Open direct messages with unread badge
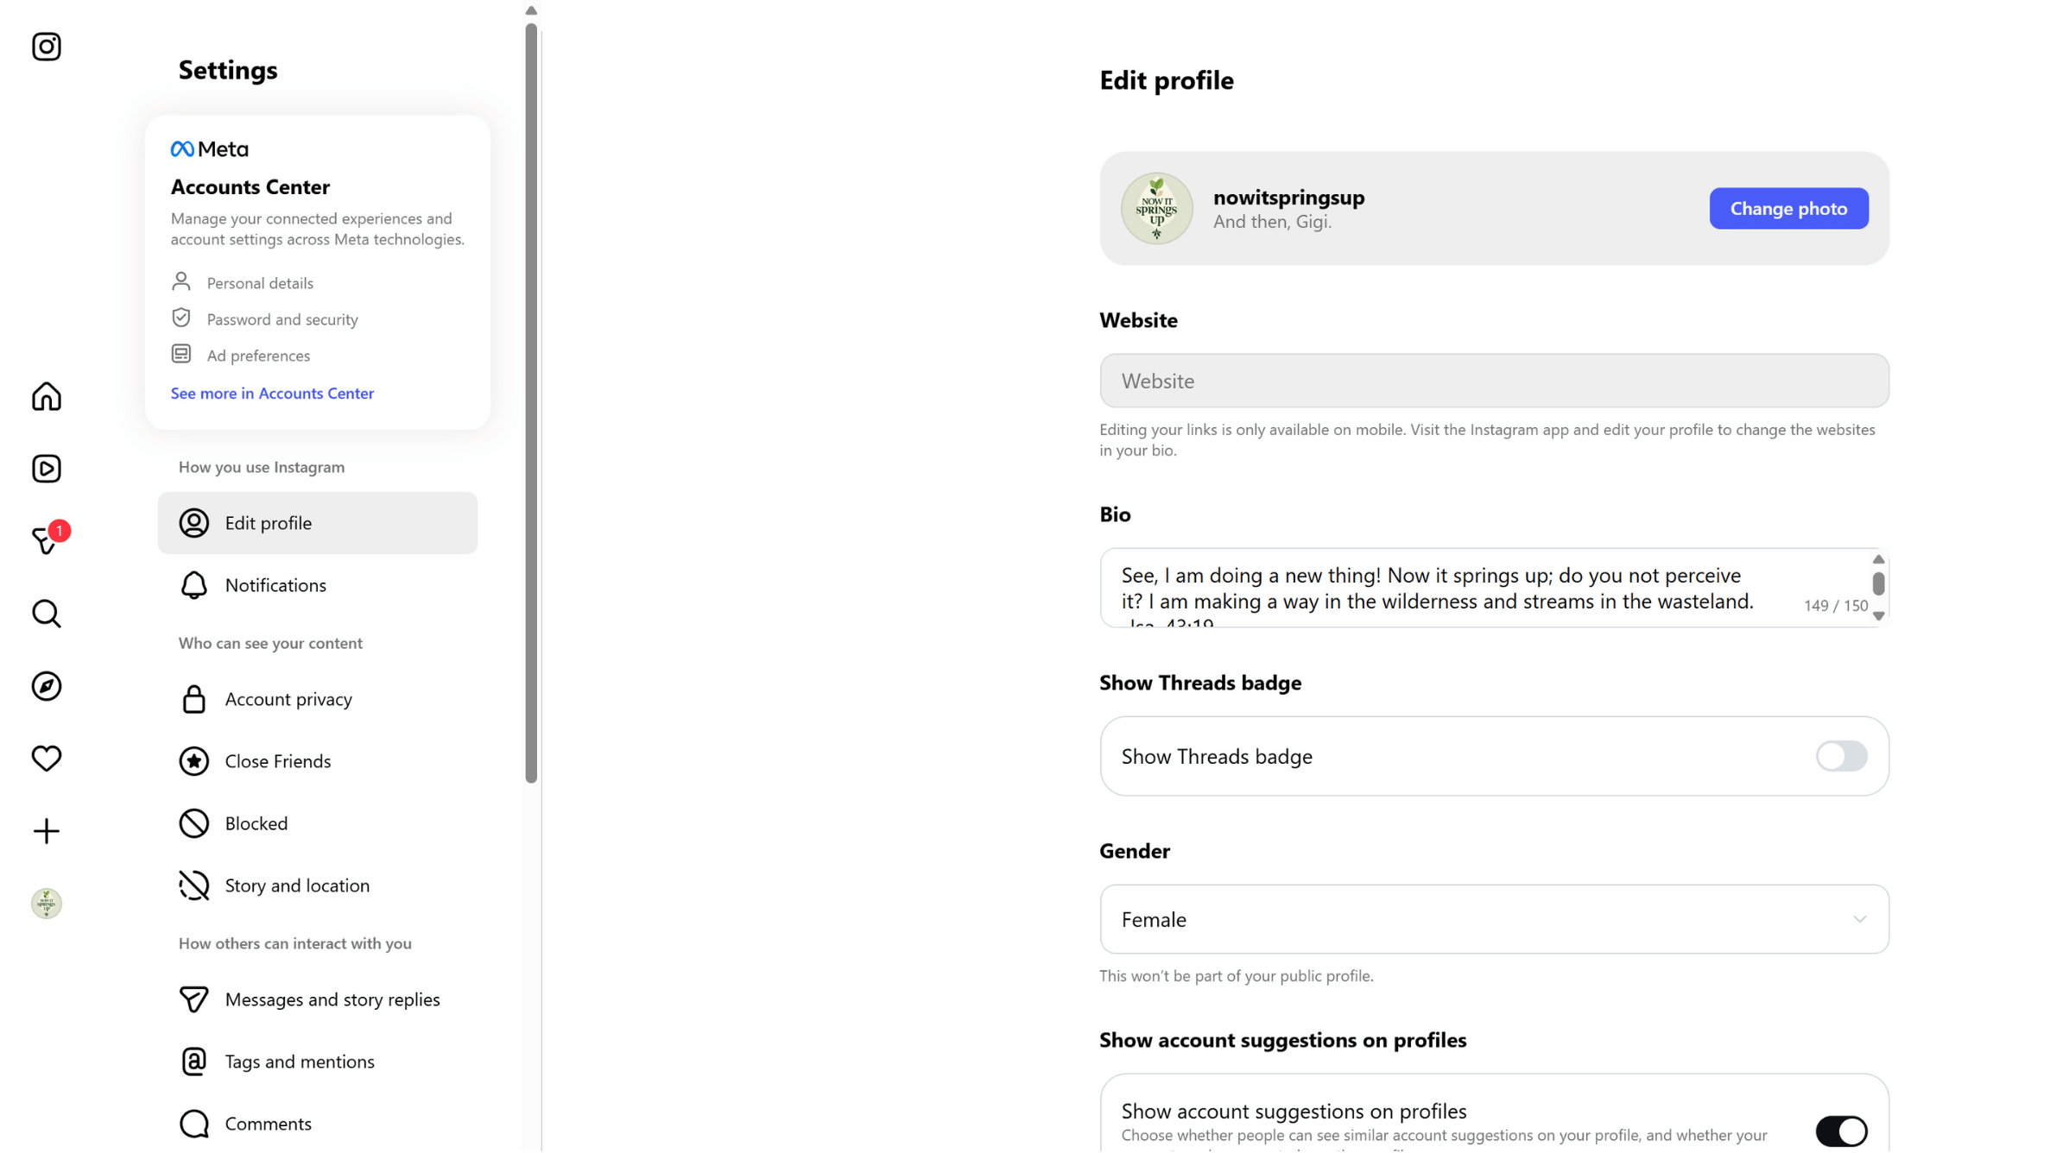Screen dimensions: 2050x1153 (47, 541)
